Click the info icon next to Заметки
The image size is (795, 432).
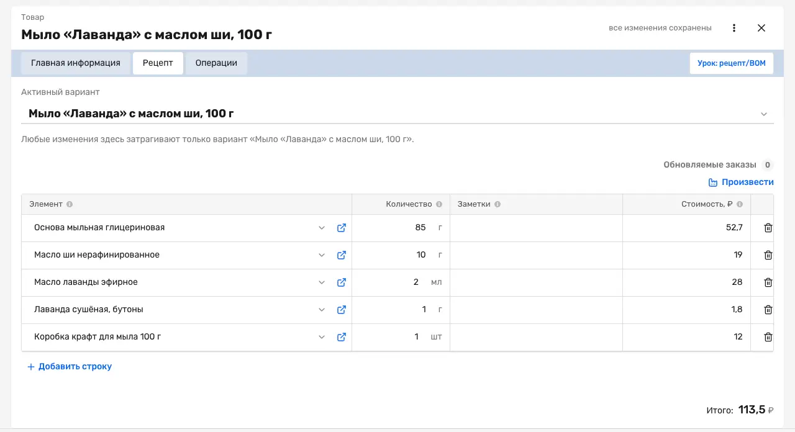coord(497,204)
